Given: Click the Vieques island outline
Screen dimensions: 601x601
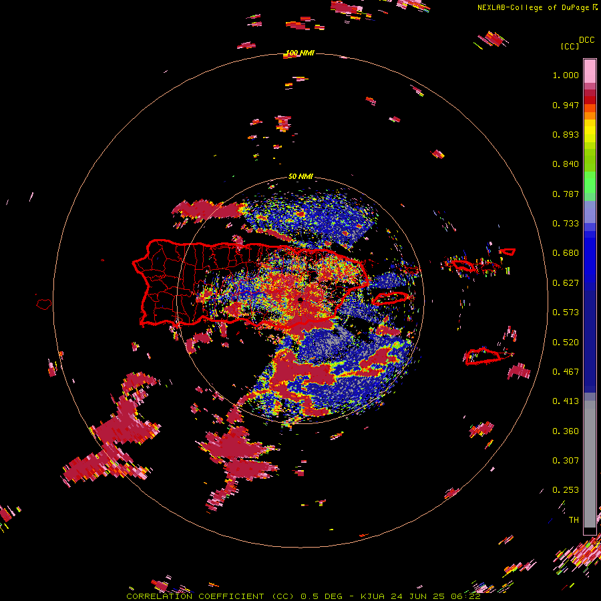Looking at the screenshot, I should pyautogui.click(x=390, y=298).
